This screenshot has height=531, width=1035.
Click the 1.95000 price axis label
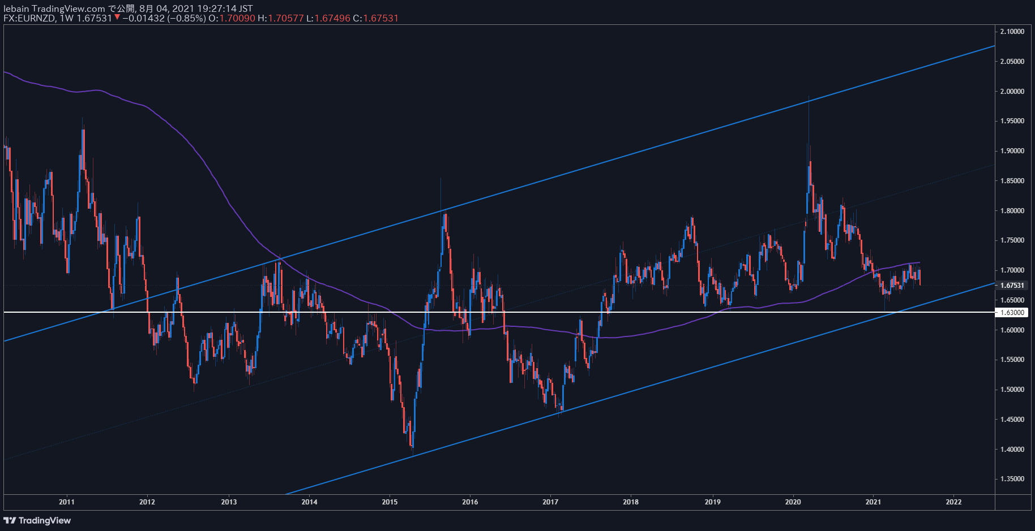[1012, 121]
